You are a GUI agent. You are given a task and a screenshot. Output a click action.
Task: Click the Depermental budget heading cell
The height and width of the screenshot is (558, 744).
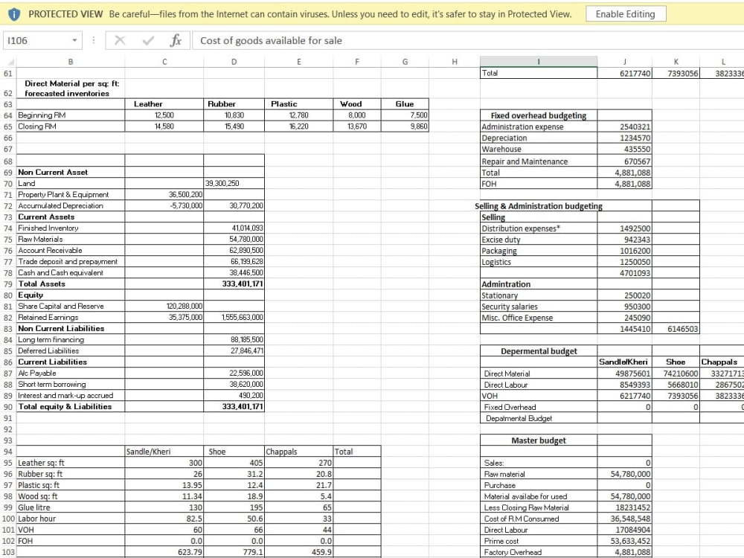(x=539, y=351)
